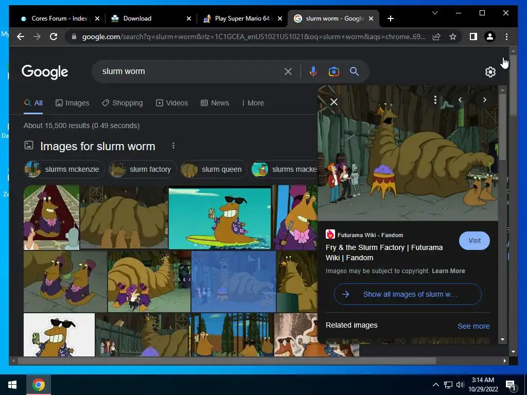Click preview panel scroll down arrow

502,339
